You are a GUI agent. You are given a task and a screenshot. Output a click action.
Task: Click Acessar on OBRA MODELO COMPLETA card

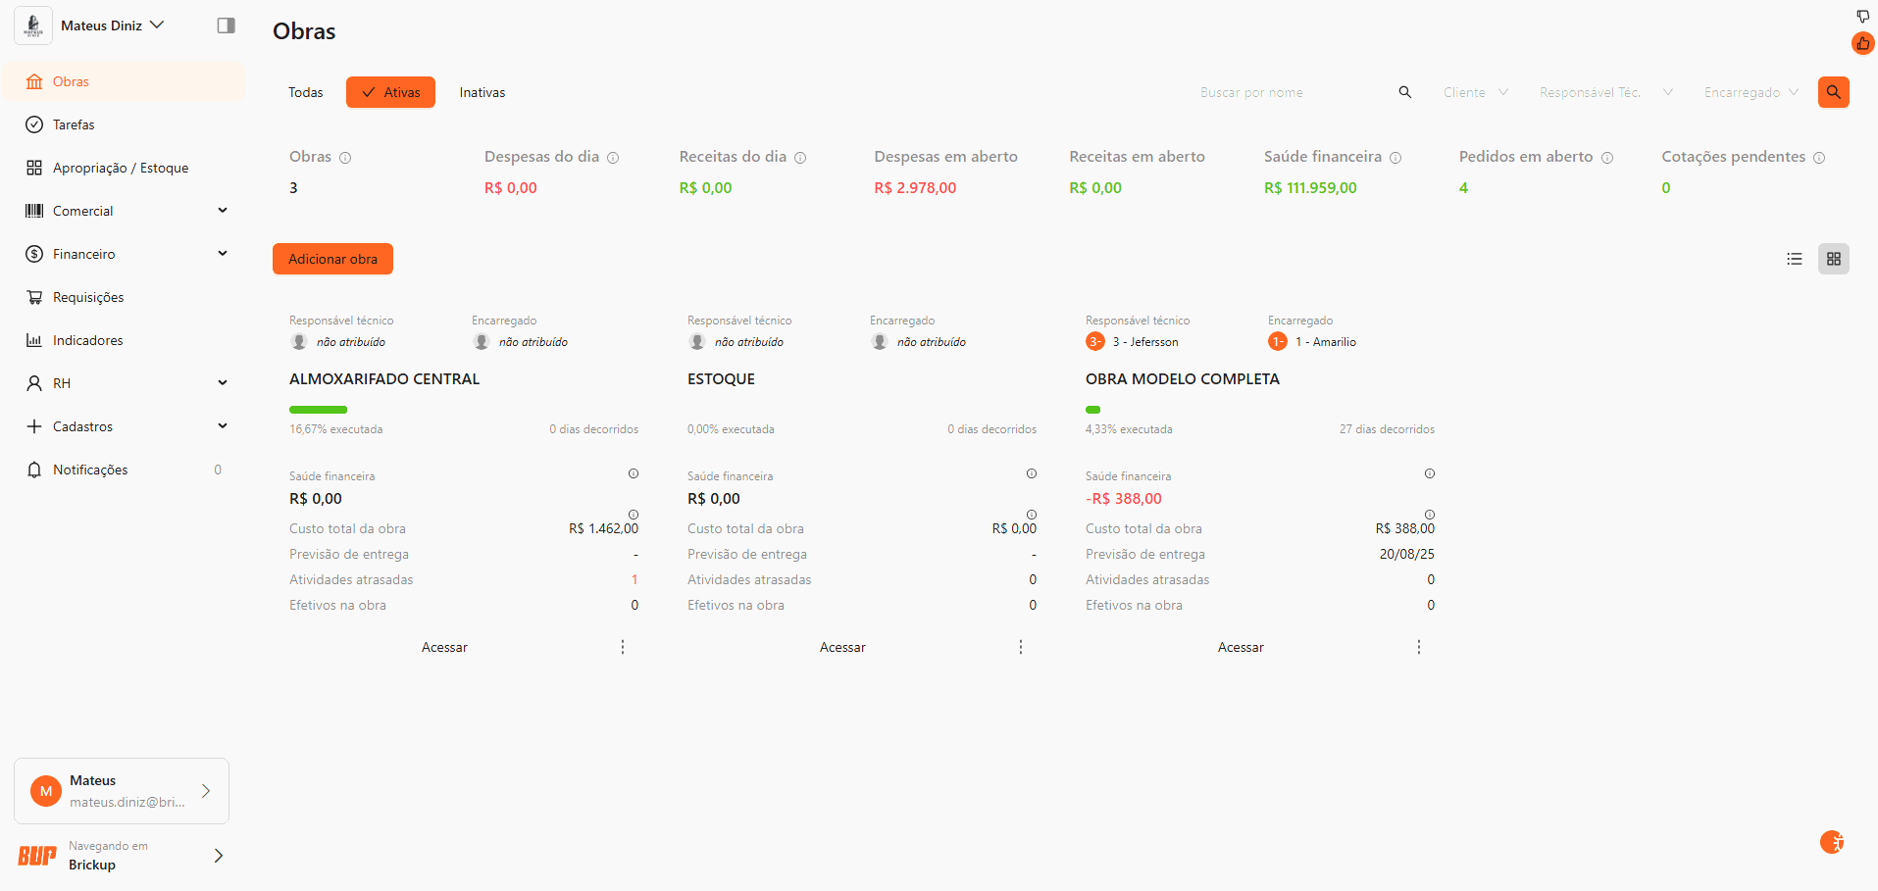pos(1241,647)
